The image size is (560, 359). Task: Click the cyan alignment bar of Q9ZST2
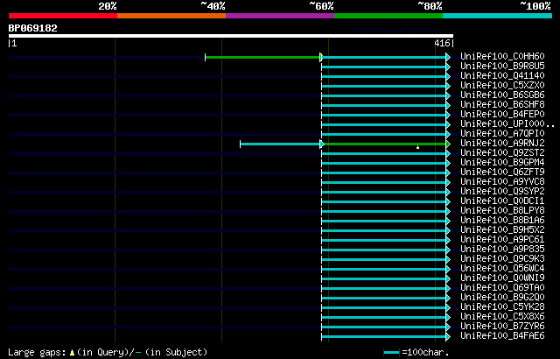click(x=384, y=153)
